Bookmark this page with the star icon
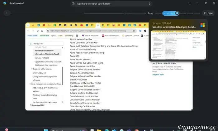 click(134, 31)
